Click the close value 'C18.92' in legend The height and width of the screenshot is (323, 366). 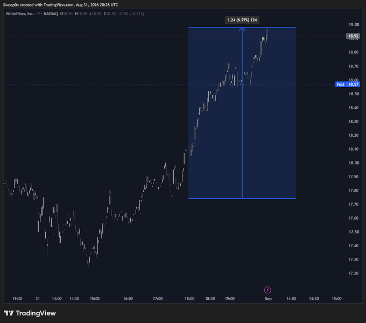pos(110,14)
